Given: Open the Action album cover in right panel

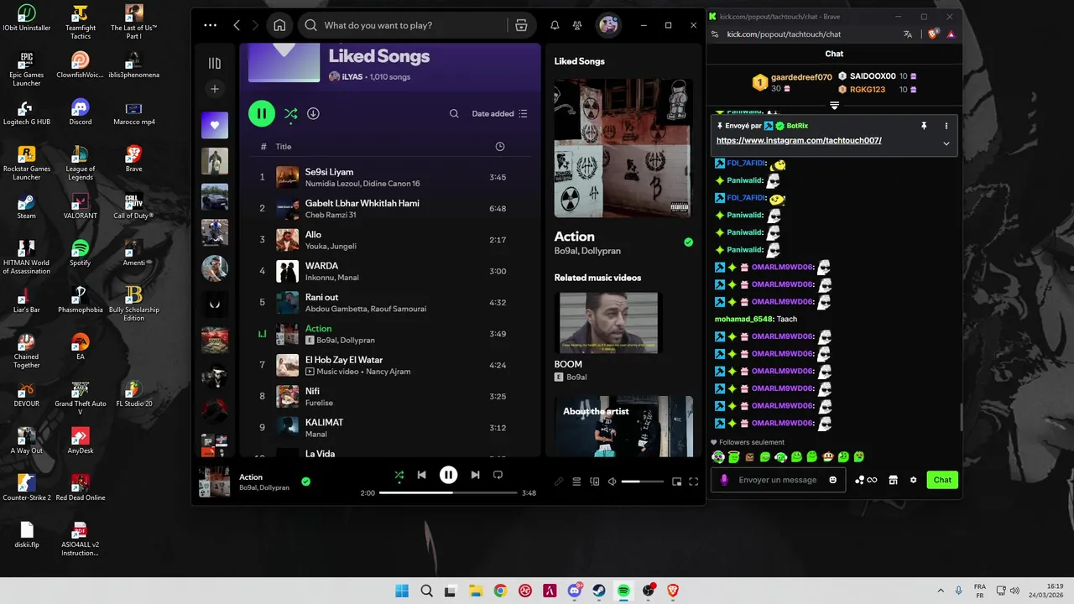Looking at the screenshot, I should coord(623,148).
